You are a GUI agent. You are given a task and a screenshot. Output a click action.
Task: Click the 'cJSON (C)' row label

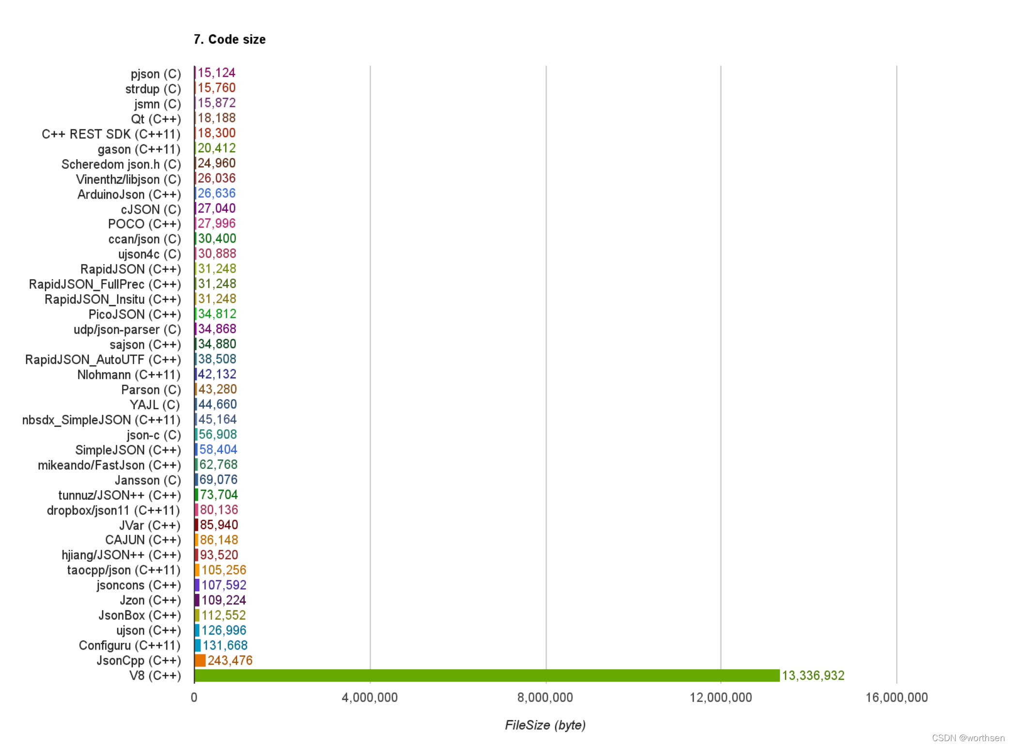coord(151,209)
